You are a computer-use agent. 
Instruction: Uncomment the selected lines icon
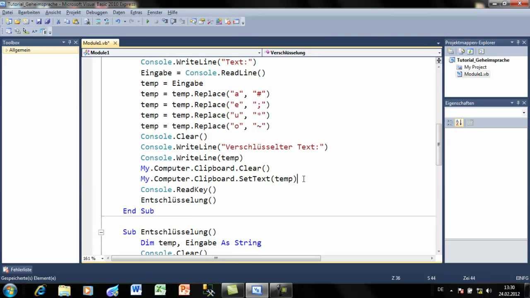pyautogui.click(x=106, y=22)
